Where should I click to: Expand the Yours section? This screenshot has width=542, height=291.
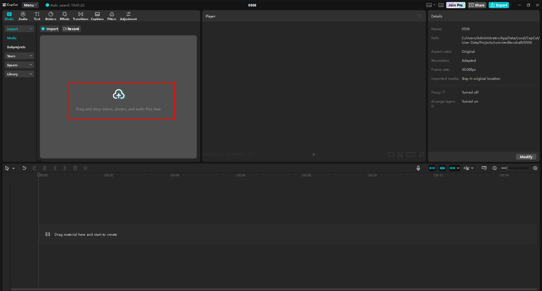[19, 56]
